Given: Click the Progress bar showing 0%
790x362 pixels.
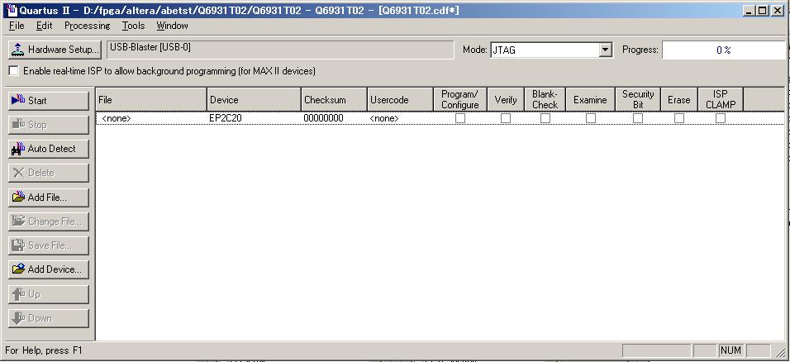Looking at the screenshot, I should pyautogui.click(x=724, y=50).
